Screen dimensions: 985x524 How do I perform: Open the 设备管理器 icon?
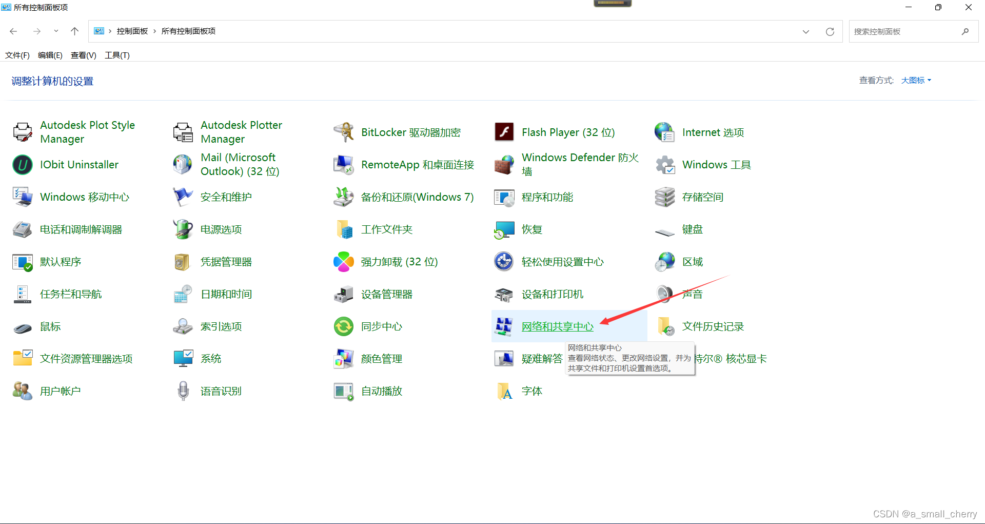tap(344, 294)
